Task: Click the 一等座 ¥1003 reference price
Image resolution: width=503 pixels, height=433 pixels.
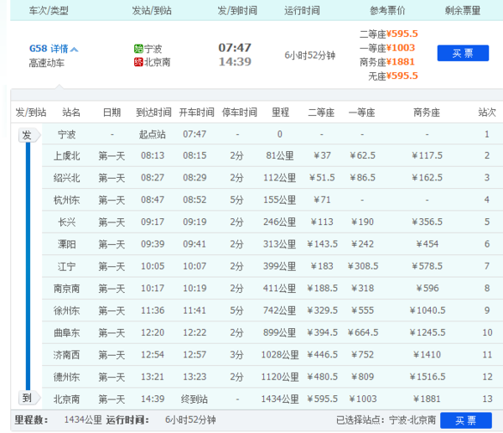Action: click(x=387, y=48)
